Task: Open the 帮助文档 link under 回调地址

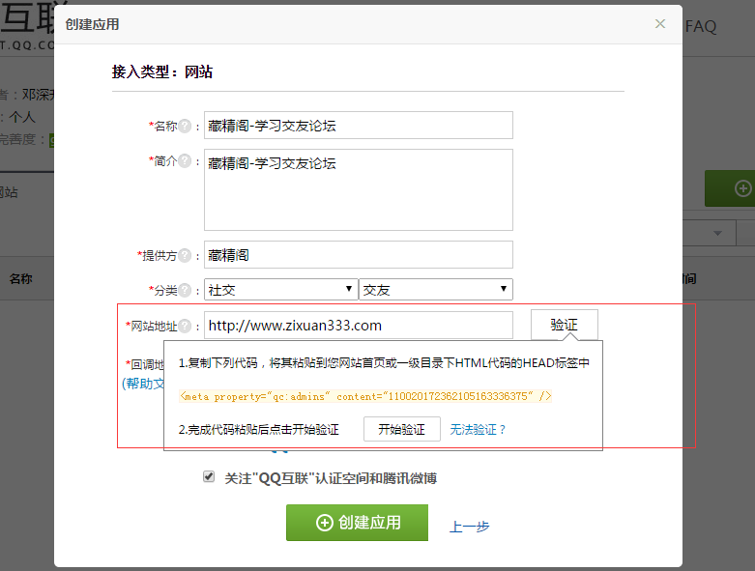Action: [x=143, y=384]
